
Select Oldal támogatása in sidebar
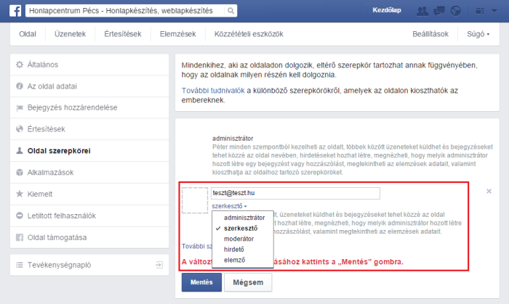89,237
